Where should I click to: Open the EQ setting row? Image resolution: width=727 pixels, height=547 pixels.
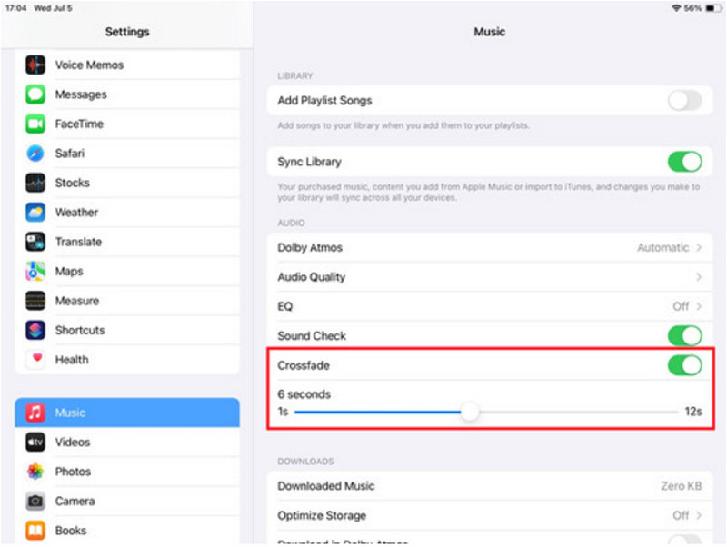tap(490, 306)
